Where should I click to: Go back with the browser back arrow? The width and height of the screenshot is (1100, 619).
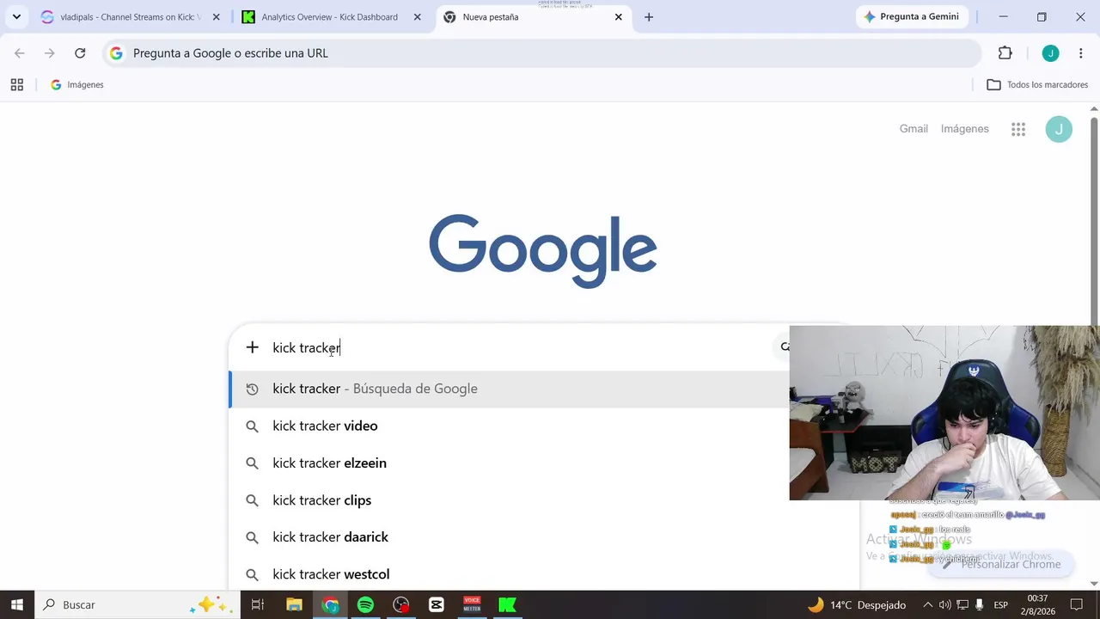pyautogui.click(x=20, y=53)
